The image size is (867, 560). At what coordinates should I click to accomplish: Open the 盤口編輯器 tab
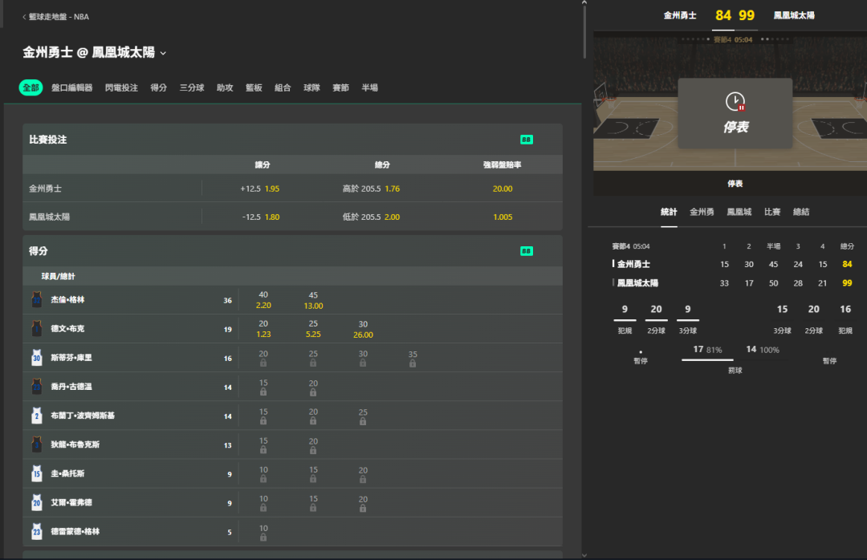tap(71, 87)
